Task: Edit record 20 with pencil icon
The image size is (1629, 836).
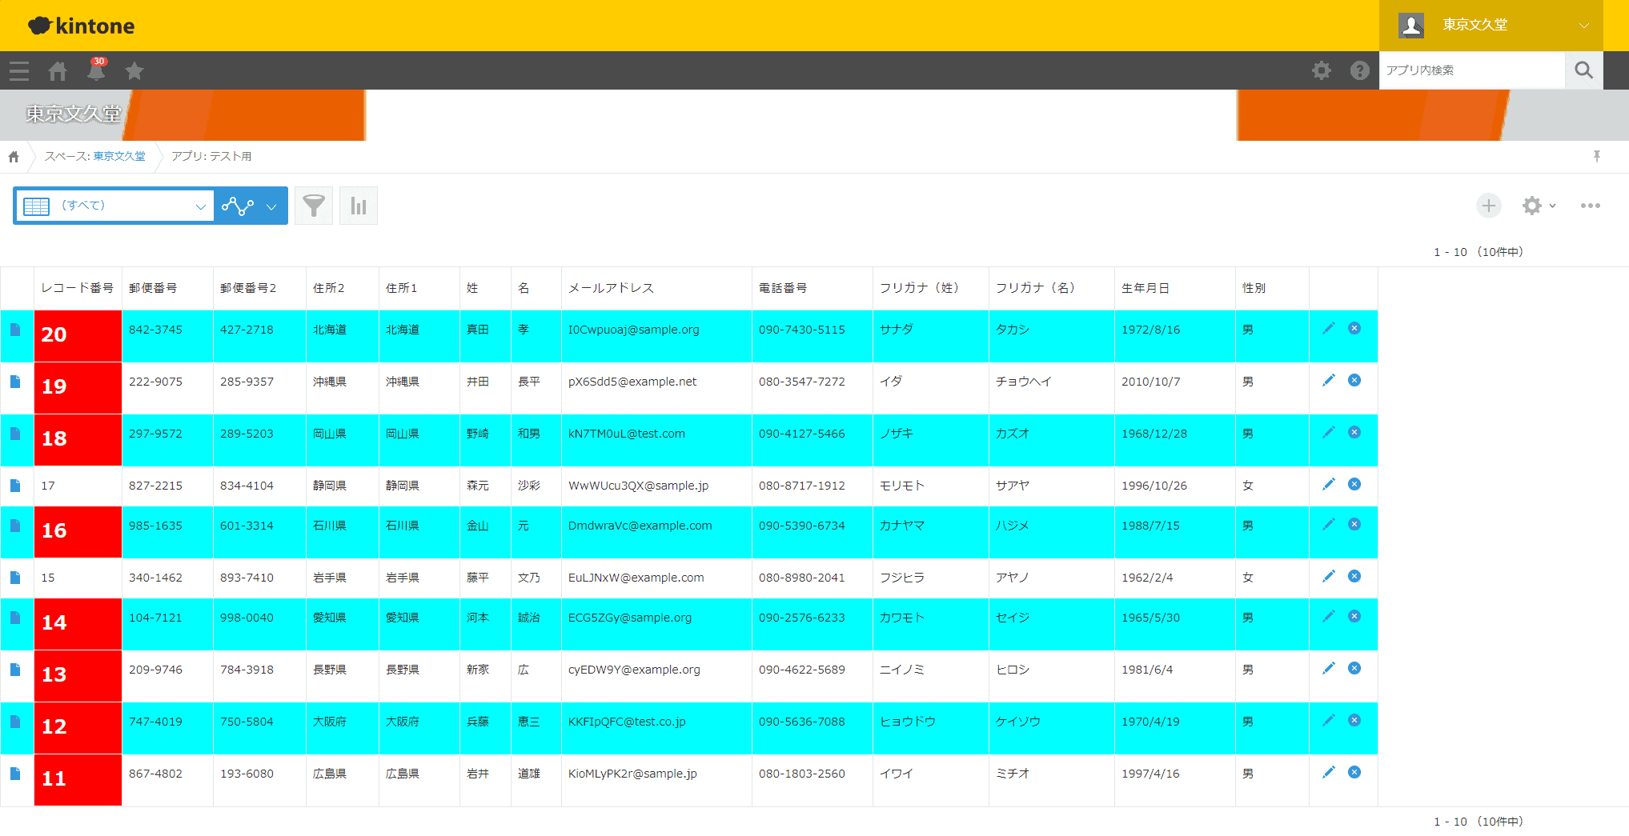Action: [1329, 328]
